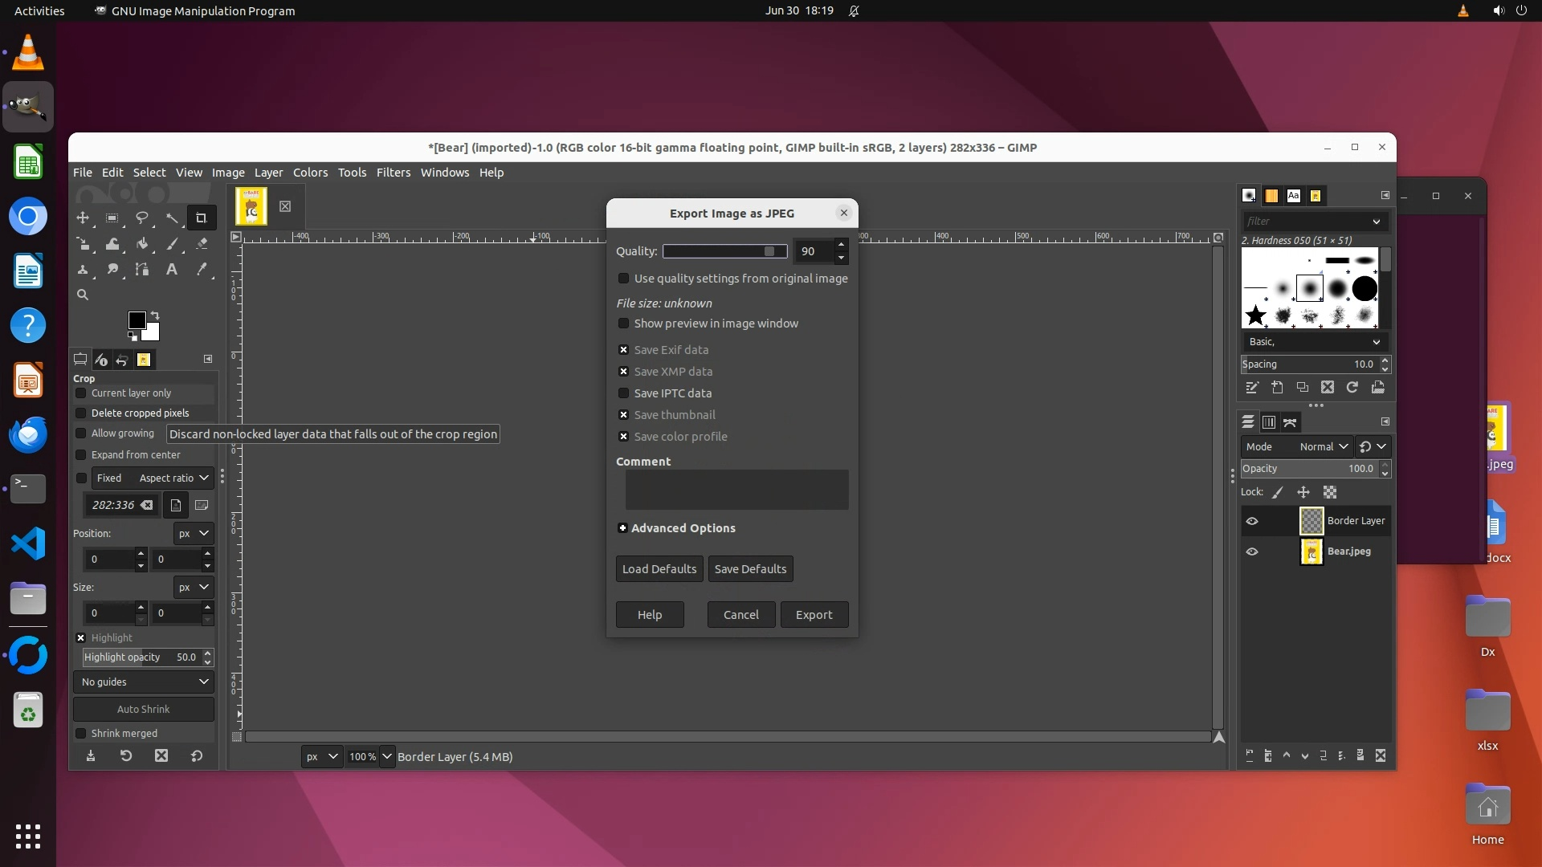The image size is (1542, 867).
Task: Select the Eraser tool
Action: coord(202,244)
